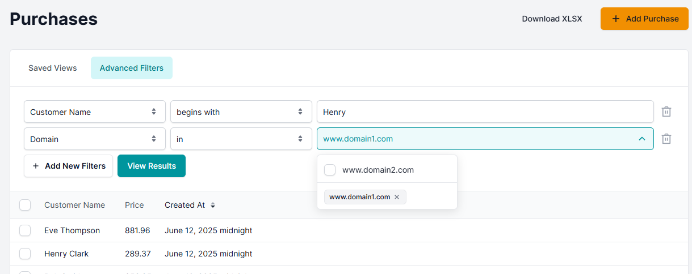Click Henry Clark's June 12, 2025 date
Image resolution: width=692 pixels, height=274 pixels.
(208, 254)
